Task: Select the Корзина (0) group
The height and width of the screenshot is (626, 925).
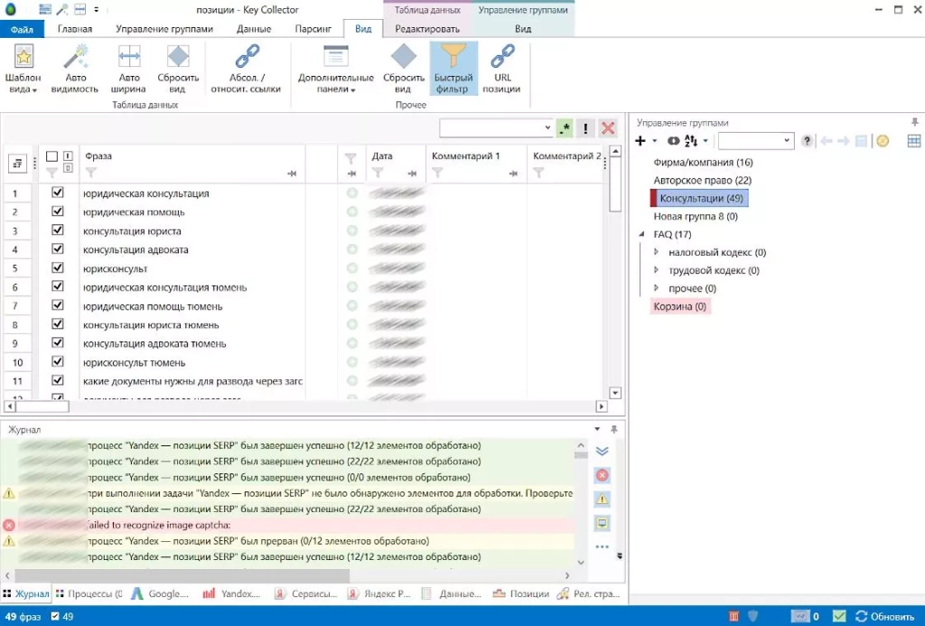Action: [x=679, y=306]
